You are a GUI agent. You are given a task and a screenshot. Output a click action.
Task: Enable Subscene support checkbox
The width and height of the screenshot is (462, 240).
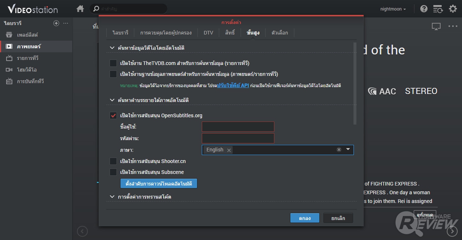pos(113,172)
